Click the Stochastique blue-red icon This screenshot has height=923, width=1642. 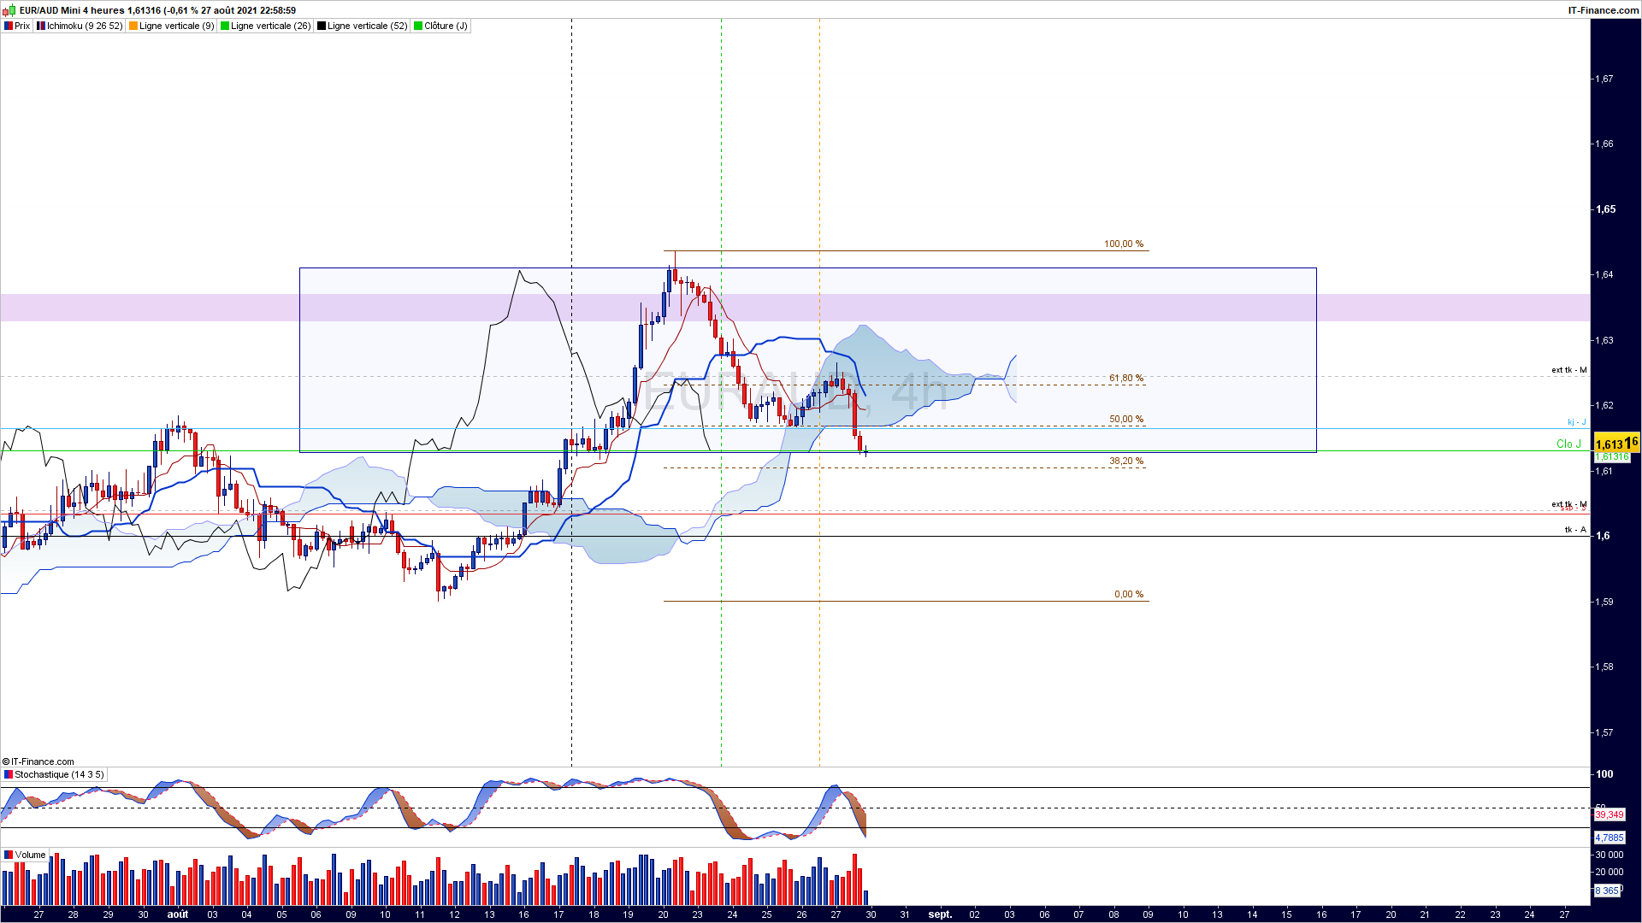9,774
